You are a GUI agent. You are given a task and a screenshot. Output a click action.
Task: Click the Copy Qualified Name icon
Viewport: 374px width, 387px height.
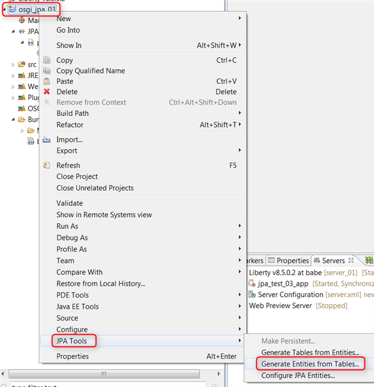[x=47, y=71]
